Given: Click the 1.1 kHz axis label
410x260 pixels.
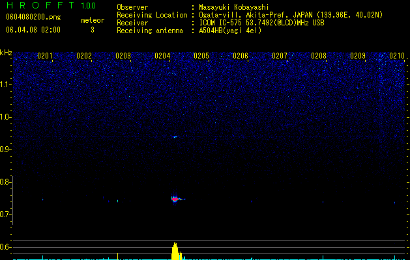Looking at the screenshot, I should 5,84.
